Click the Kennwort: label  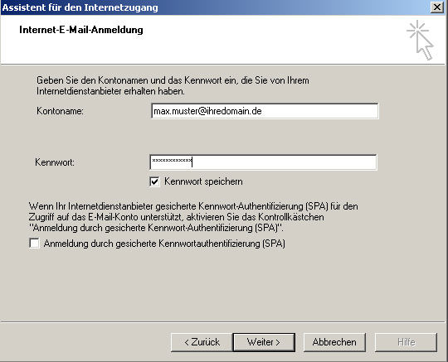[x=55, y=162]
